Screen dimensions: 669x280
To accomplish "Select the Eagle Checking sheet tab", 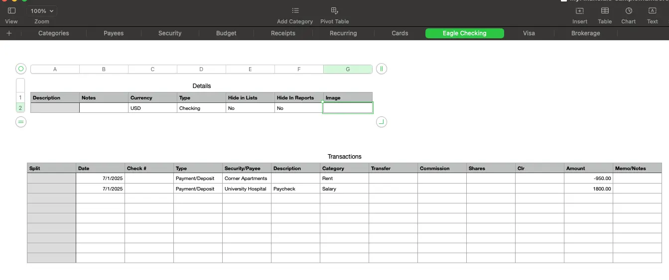I will pos(464,33).
